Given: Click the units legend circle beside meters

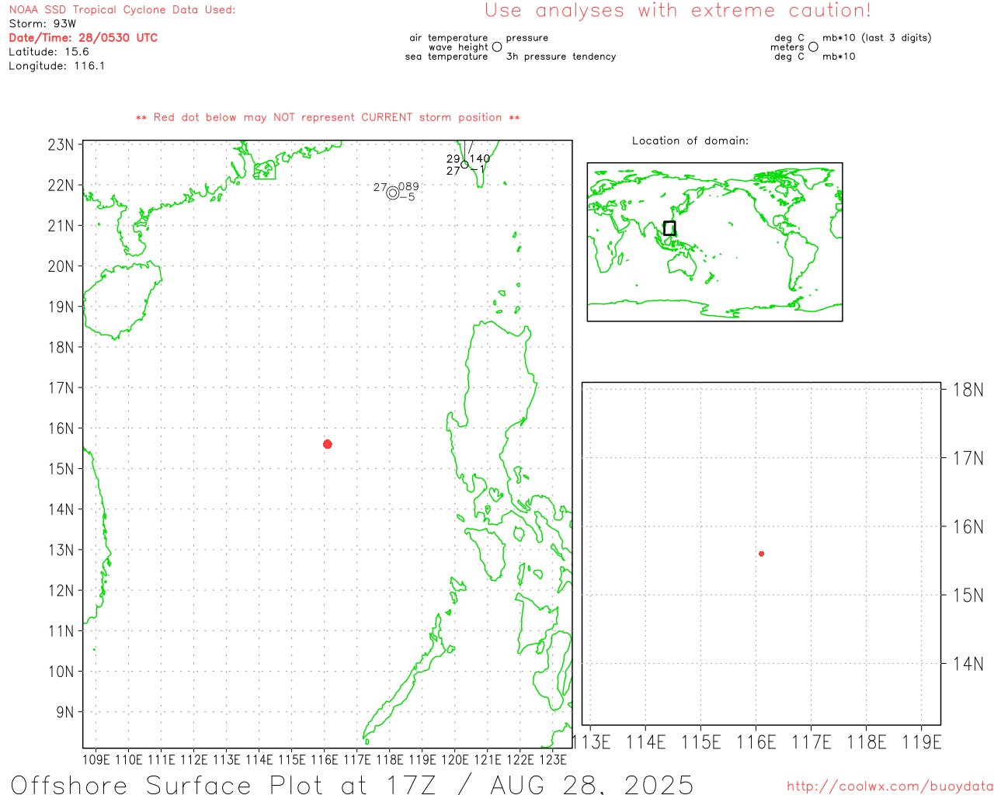Looking at the screenshot, I should [813, 47].
